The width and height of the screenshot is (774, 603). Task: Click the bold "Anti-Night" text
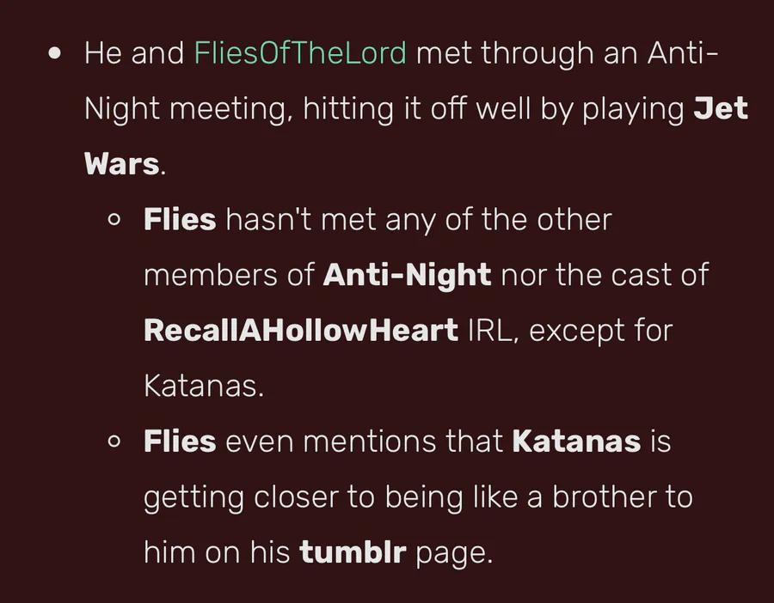tap(407, 275)
